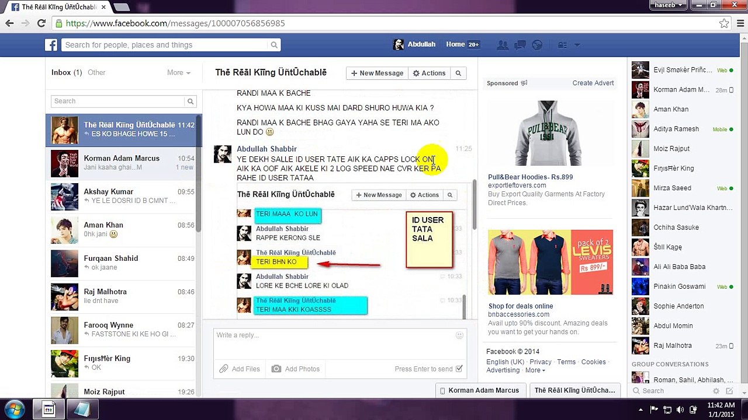
Task: Open the chat sidebar options gear
Action: point(716,391)
